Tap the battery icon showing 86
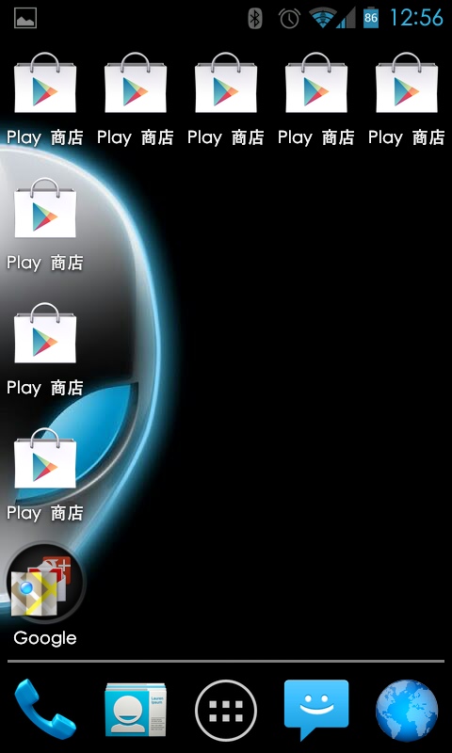Image resolution: width=452 pixels, height=753 pixels. point(370,18)
